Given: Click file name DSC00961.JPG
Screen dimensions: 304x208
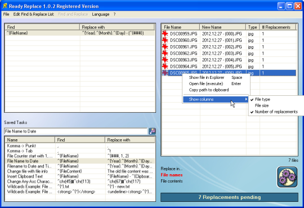Looking at the screenshot, I should pyautogui.click(x=184, y=47).
